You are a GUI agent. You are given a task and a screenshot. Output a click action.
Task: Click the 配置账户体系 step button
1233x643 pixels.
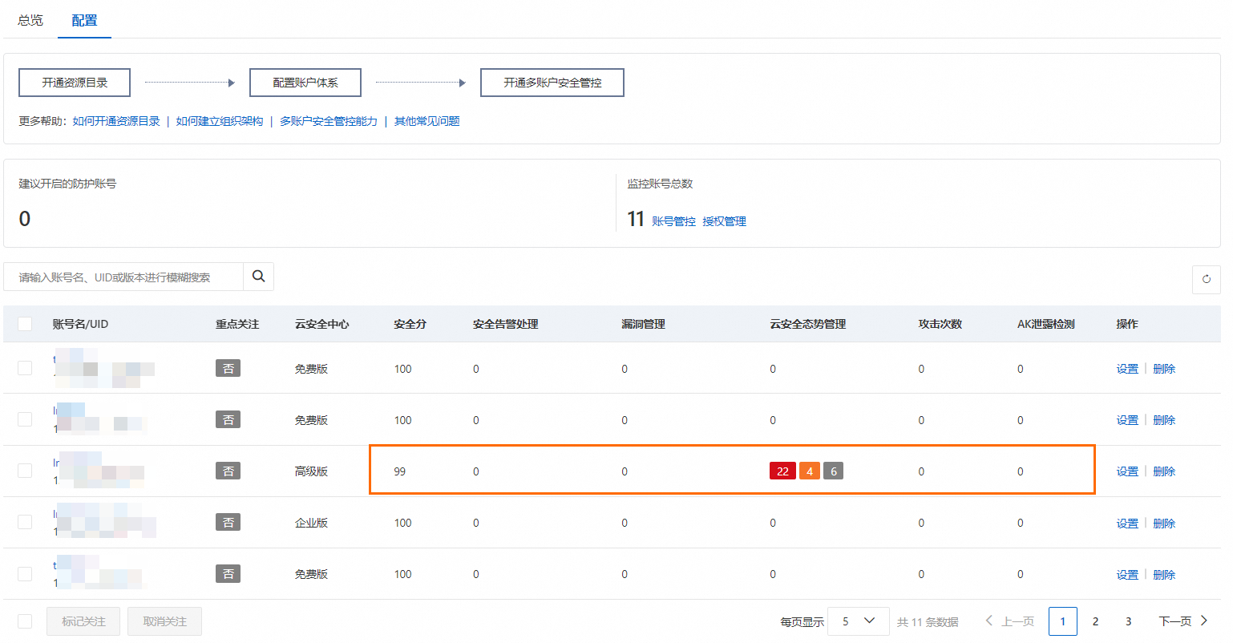point(305,83)
